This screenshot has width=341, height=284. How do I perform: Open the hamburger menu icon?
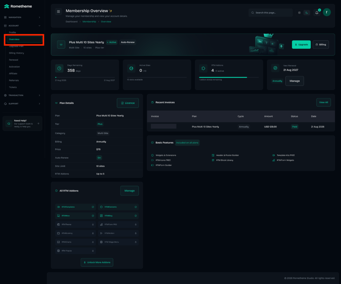(x=58, y=12)
